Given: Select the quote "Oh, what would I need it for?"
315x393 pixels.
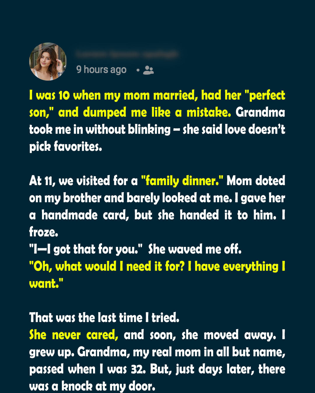Looking at the screenshot, I should [107, 266].
